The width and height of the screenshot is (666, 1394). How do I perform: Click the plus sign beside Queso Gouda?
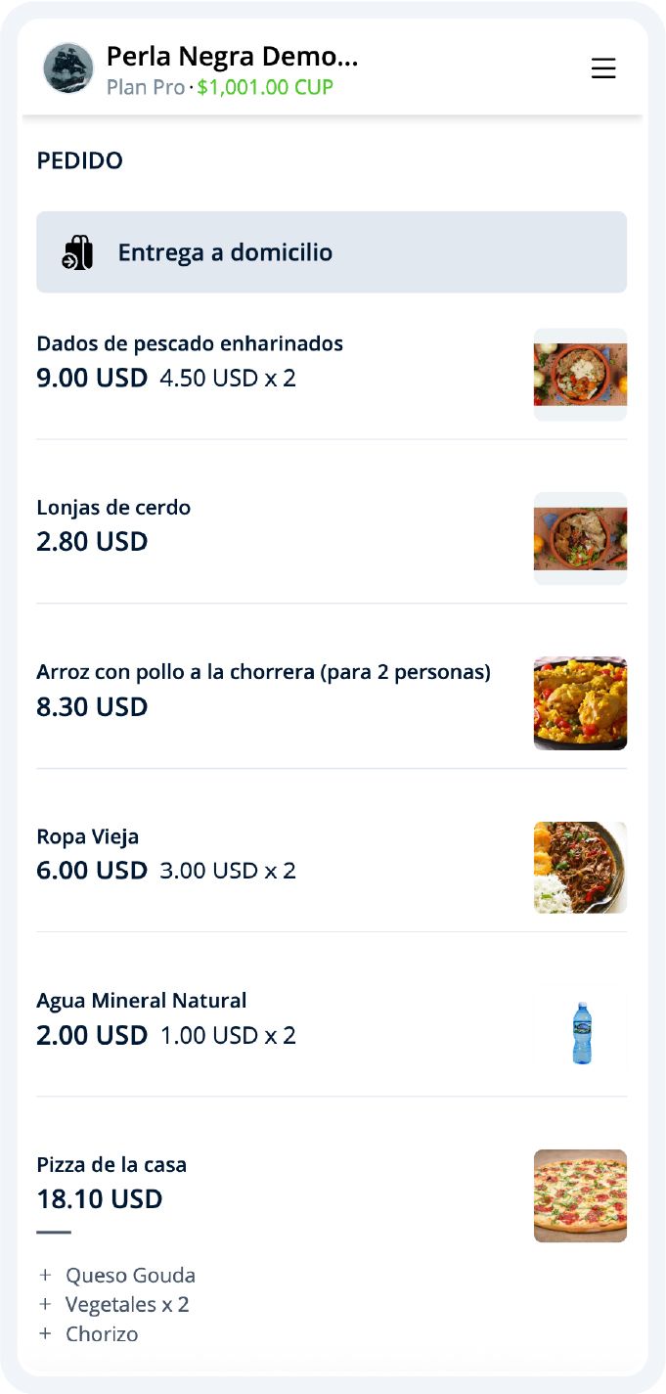[x=43, y=1275]
